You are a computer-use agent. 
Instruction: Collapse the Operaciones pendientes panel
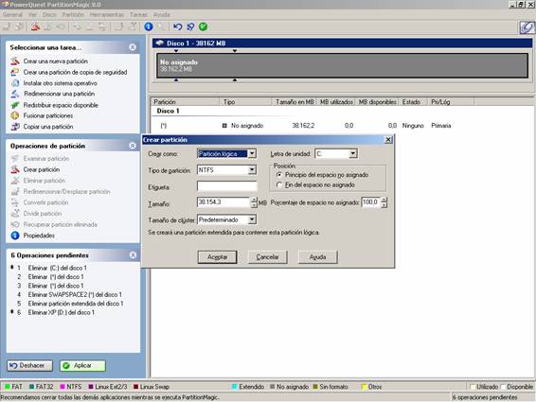(x=133, y=255)
